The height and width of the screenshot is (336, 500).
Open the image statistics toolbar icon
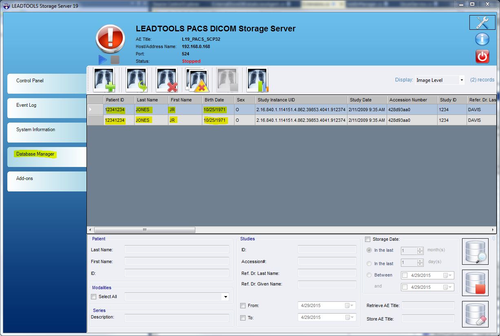click(257, 79)
